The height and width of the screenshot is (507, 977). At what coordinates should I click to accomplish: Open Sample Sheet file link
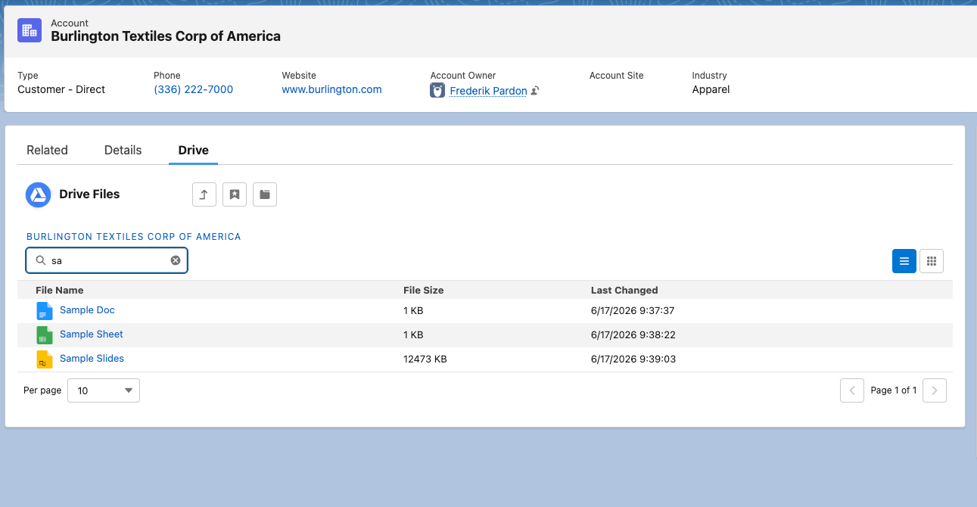(92, 334)
